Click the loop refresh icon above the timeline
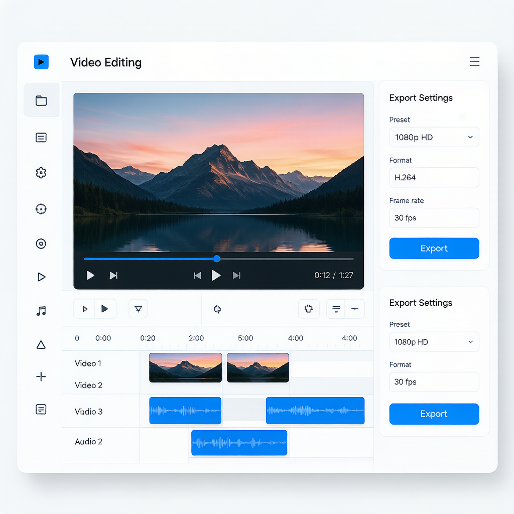The image size is (514, 514). click(217, 309)
